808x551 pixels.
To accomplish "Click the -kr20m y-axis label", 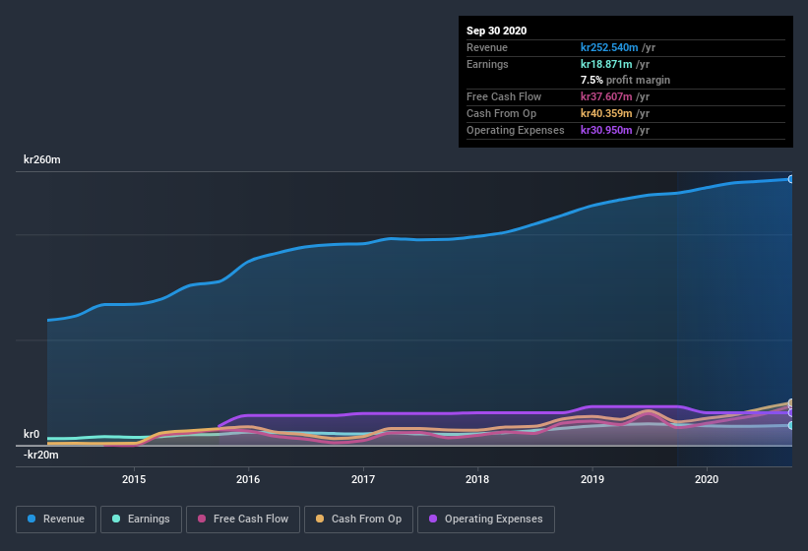I will [x=41, y=455].
